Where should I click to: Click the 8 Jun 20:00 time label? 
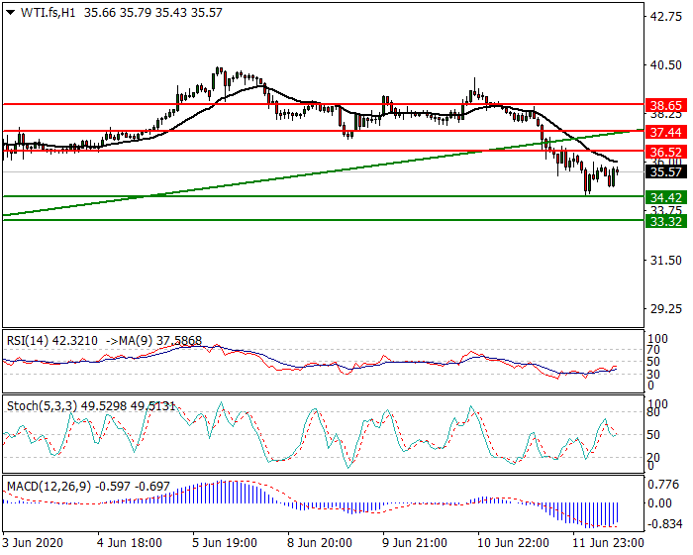coord(320,542)
